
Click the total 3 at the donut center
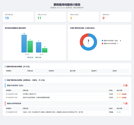(88, 41)
